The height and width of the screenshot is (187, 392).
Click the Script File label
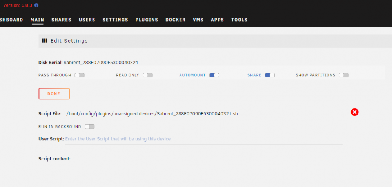(50, 114)
